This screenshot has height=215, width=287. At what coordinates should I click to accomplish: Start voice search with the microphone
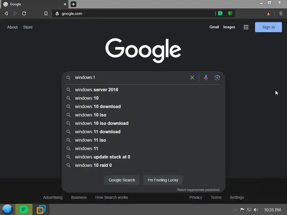[206, 78]
